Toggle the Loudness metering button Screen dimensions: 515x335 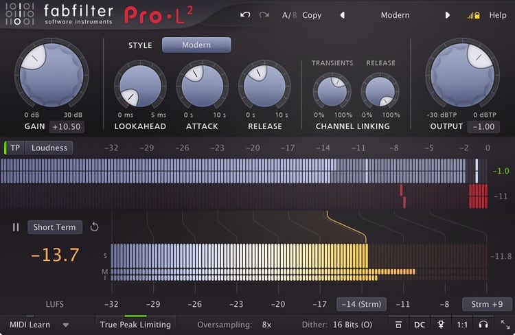click(49, 148)
